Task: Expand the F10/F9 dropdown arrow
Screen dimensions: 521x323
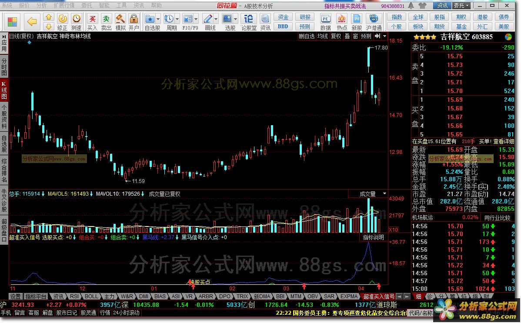Action: [196, 19]
